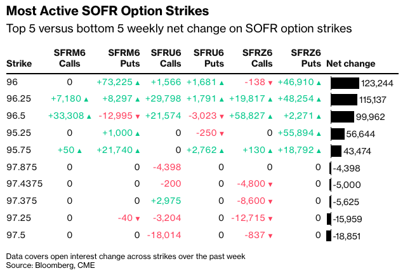The height and width of the screenshot is (273, 417).
Task: Click the green up arrow beside +46,910
Action: (x=318, y=83)
